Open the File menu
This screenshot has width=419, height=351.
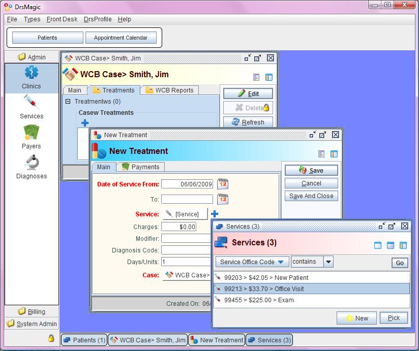[x=12, y=19]
